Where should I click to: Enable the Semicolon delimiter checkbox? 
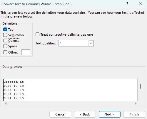[5, 35]
